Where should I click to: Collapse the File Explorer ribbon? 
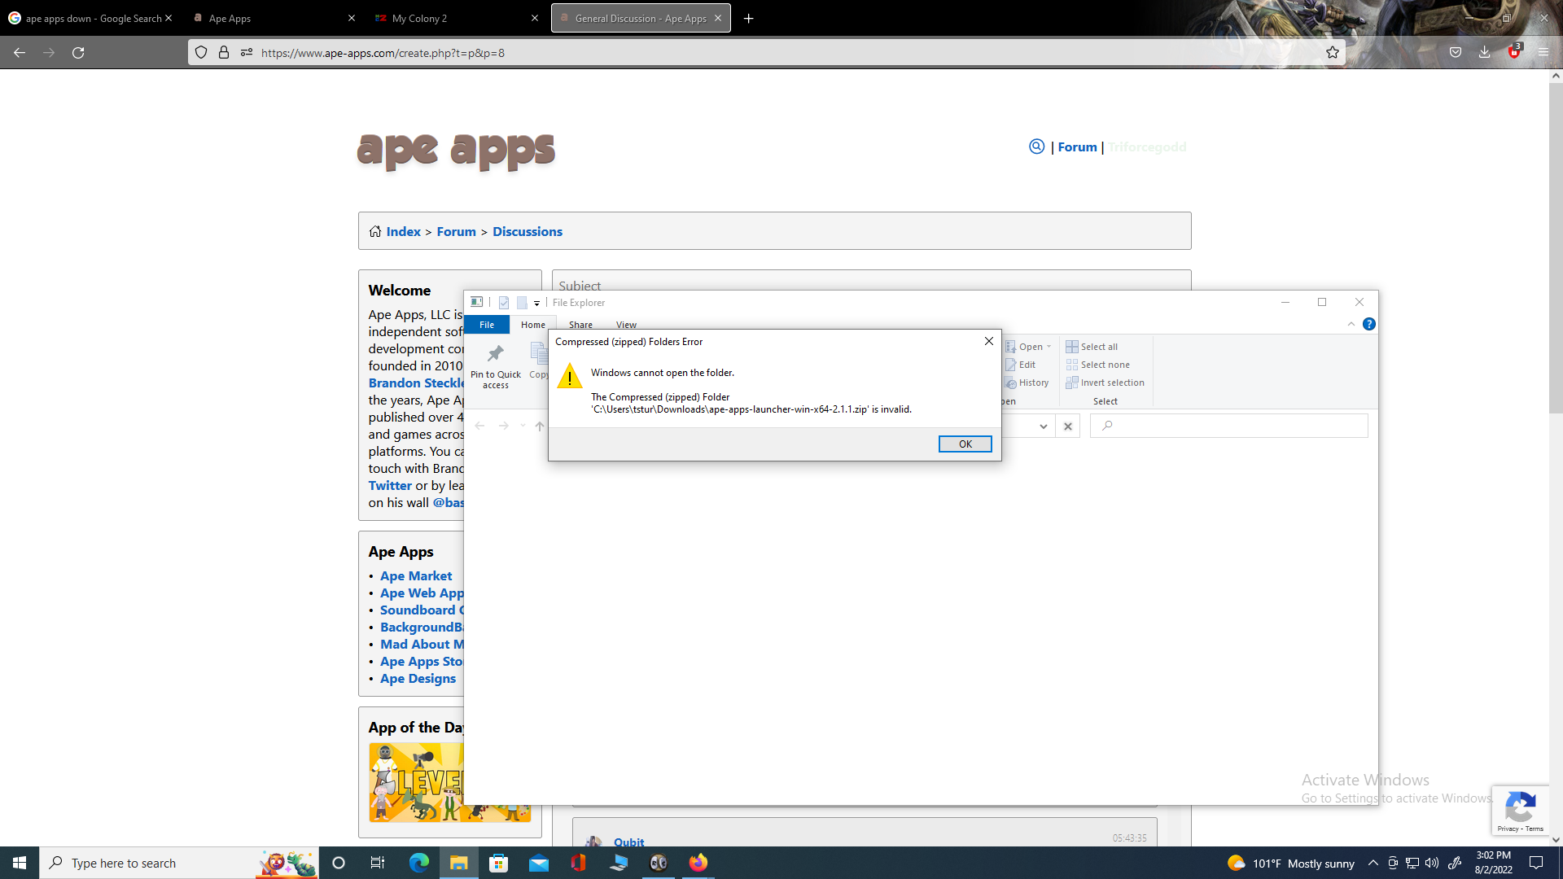pos(1351,324)
